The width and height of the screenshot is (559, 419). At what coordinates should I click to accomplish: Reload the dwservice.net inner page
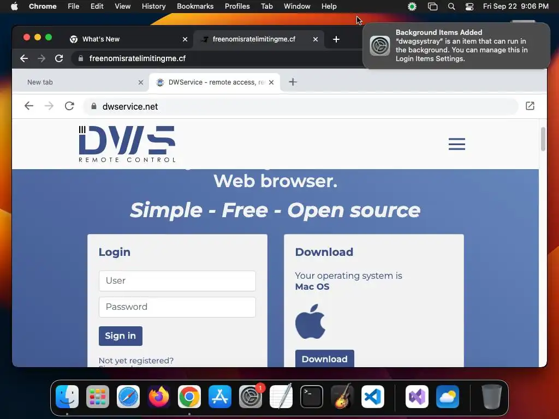point(69,106)
